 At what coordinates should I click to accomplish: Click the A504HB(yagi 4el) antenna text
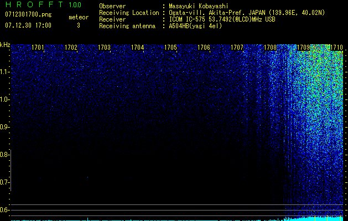195,26
